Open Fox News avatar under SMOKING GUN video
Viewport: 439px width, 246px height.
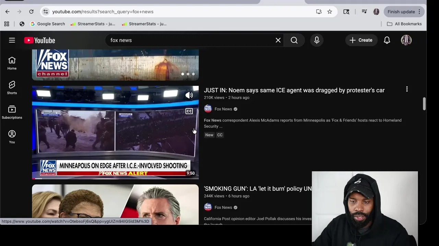pos(208,207)
